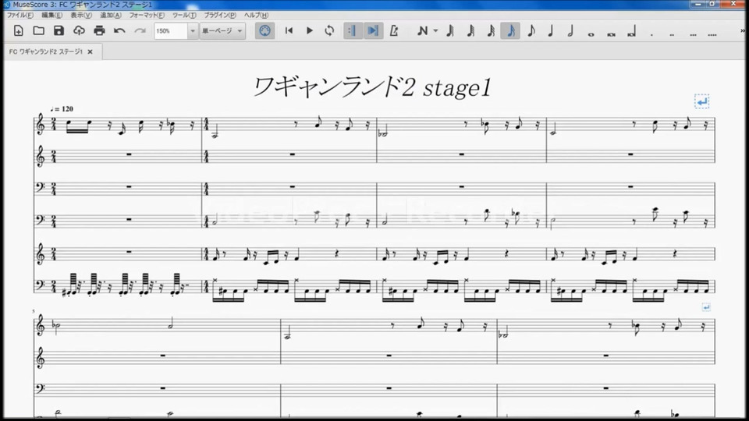Toggle the metronome icon
749x421 pixels.
[x=394, y=31]
